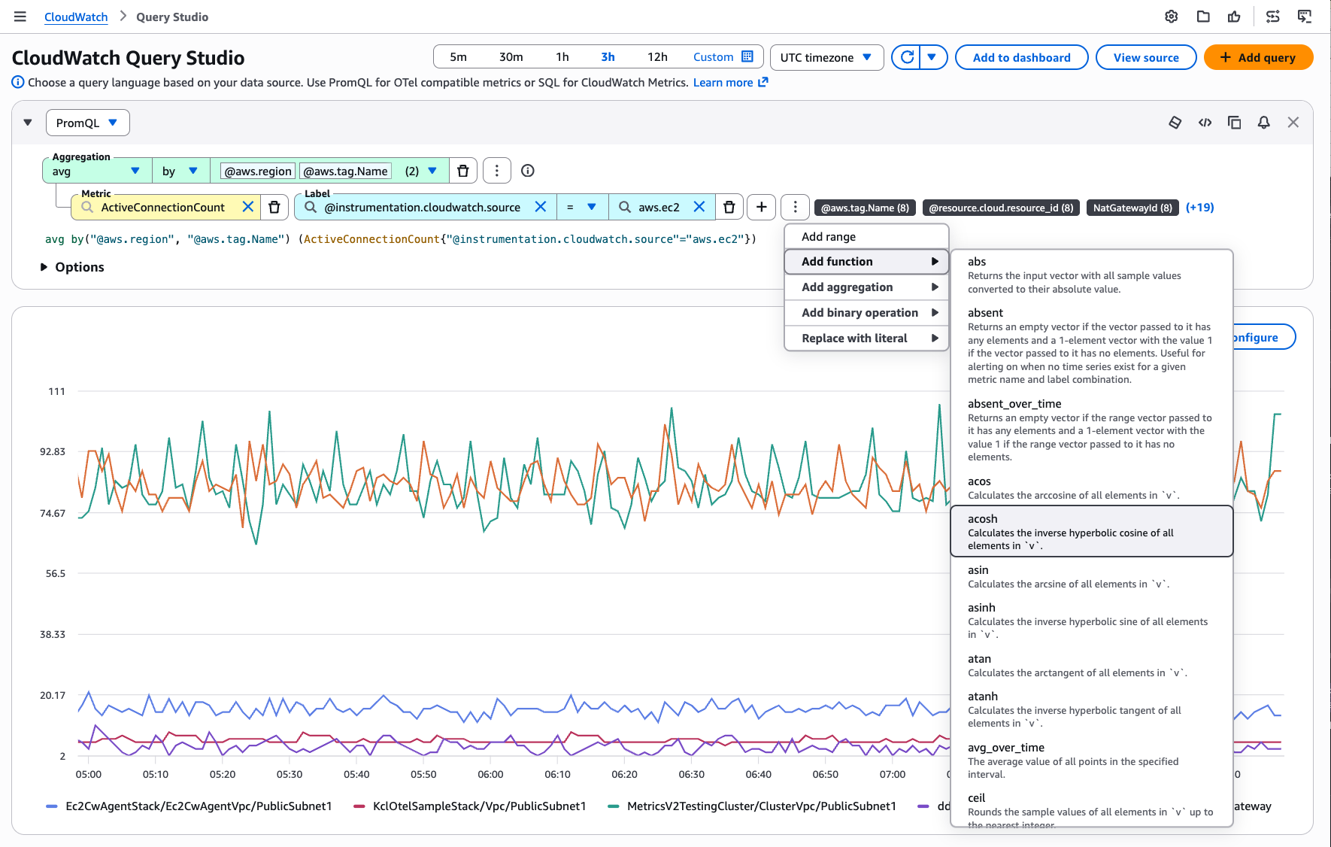
Task: Collapse the query panel with the triangle
Action: coord(28,123)
